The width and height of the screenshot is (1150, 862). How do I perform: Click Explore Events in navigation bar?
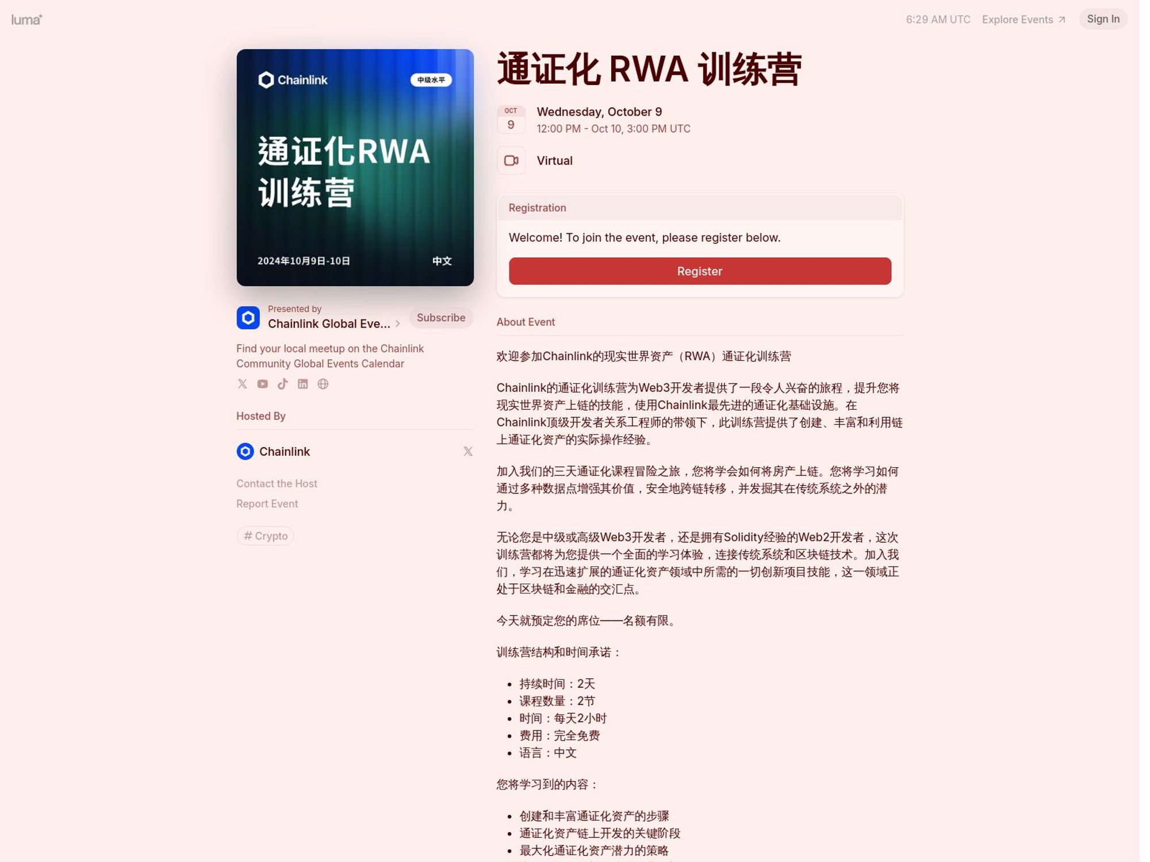(x=1023, y=19)
